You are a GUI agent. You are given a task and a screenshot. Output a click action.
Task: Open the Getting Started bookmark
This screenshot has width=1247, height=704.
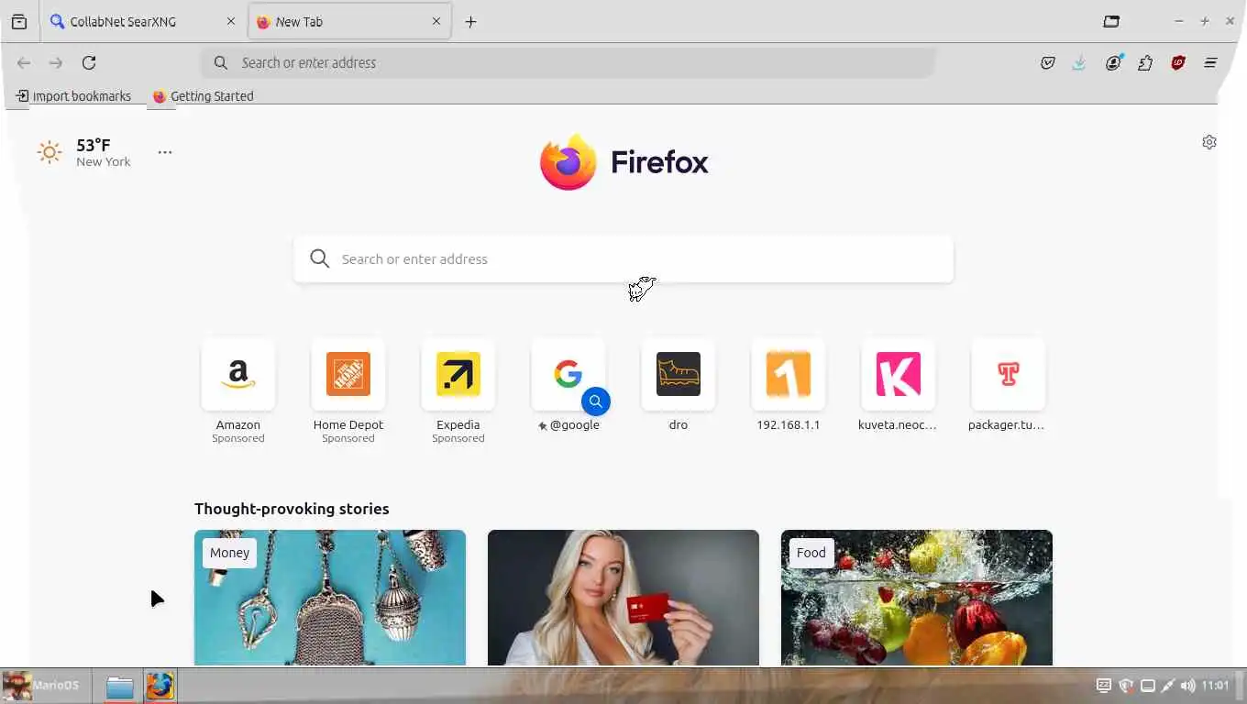click(x=203, y=96)
